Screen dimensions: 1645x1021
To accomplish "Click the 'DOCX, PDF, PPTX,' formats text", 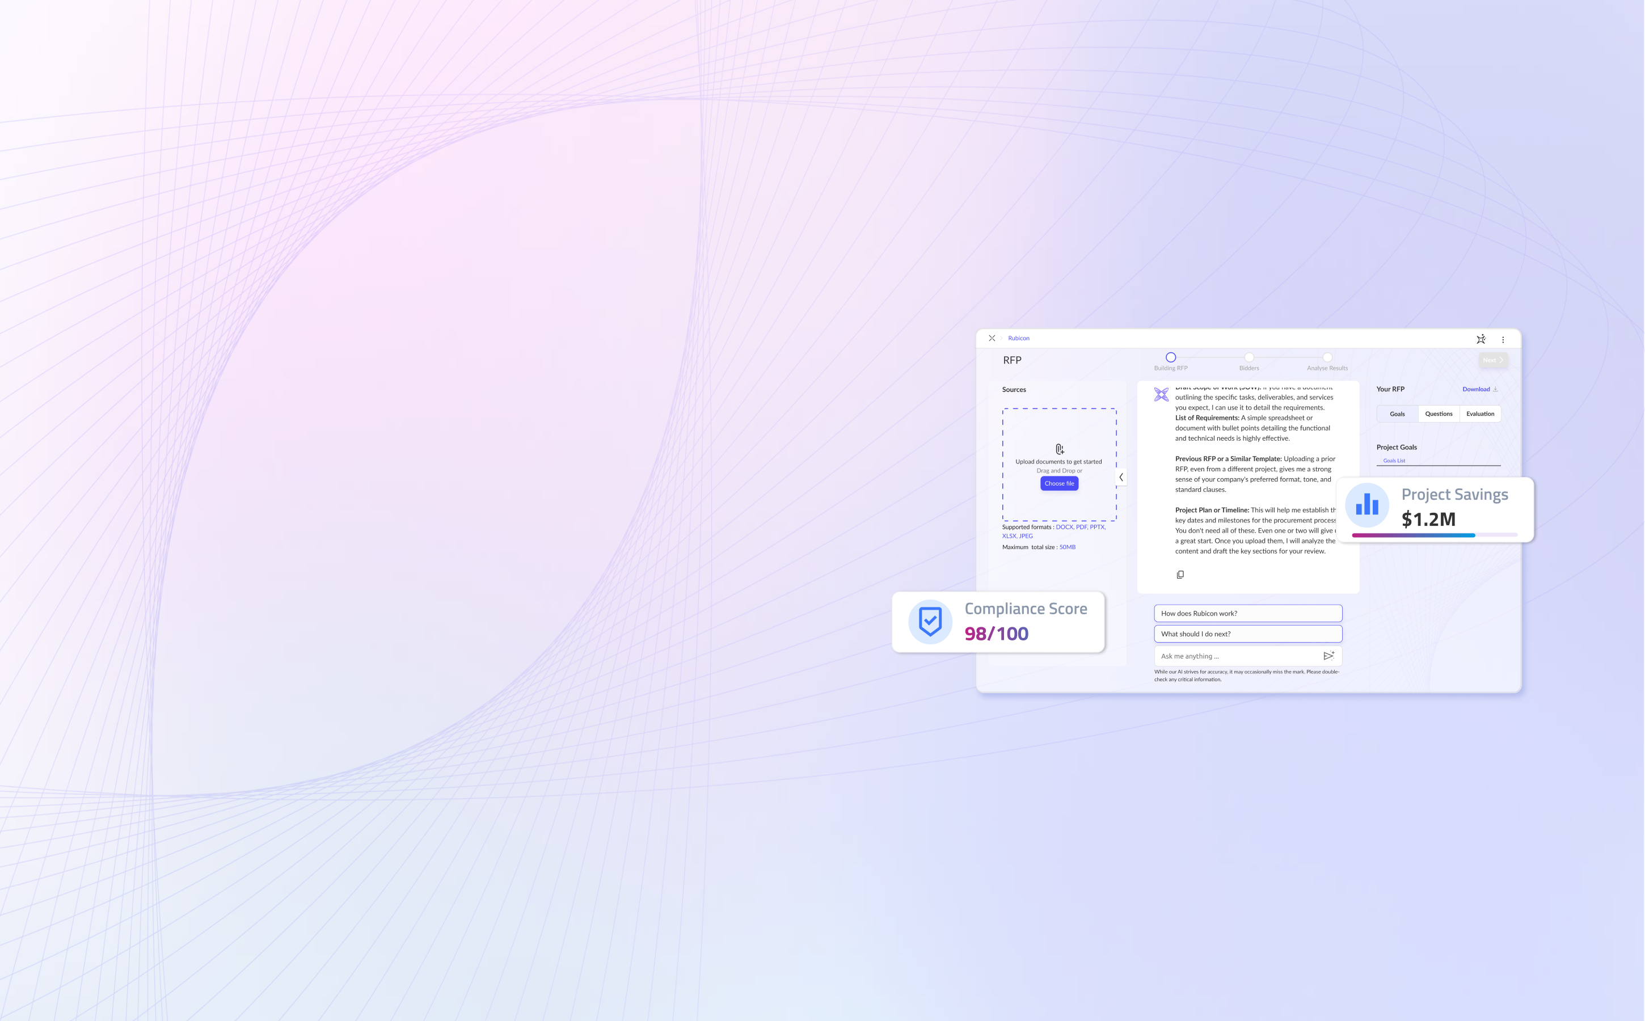I will (1081, 528).
